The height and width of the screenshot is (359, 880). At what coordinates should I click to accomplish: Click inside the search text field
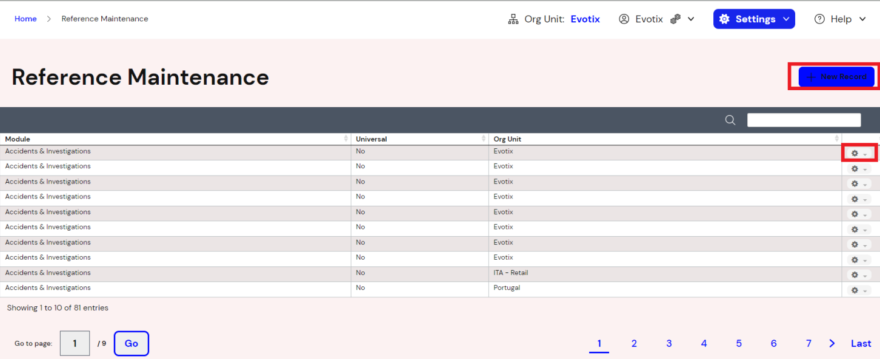point(804,119)
